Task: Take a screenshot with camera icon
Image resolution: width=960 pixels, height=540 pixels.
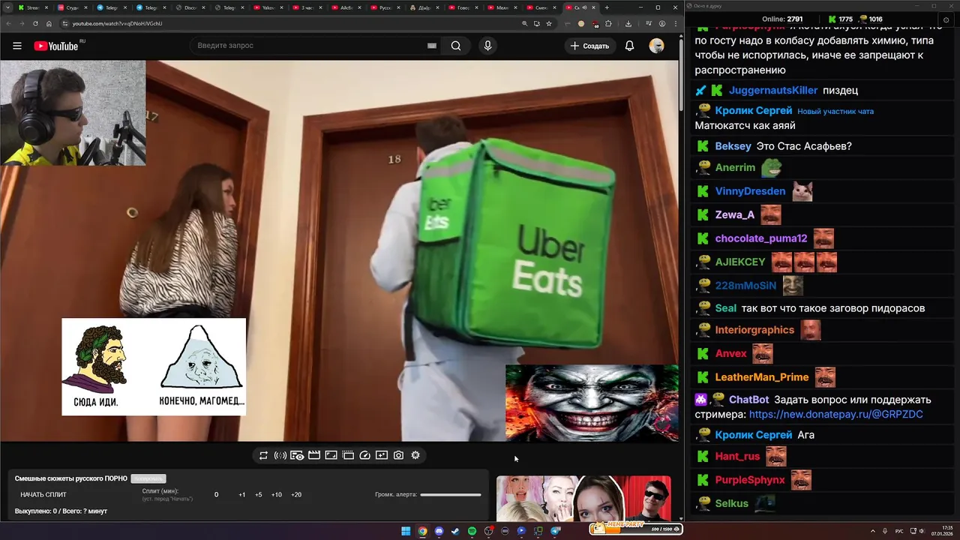Action: [398, 455]
